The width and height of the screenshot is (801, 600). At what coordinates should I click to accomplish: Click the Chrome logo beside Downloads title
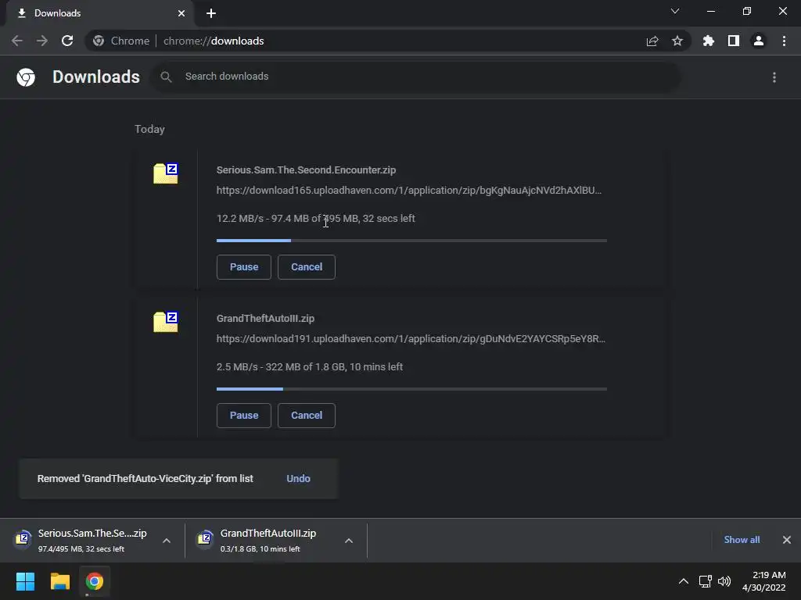coord(26,77)
